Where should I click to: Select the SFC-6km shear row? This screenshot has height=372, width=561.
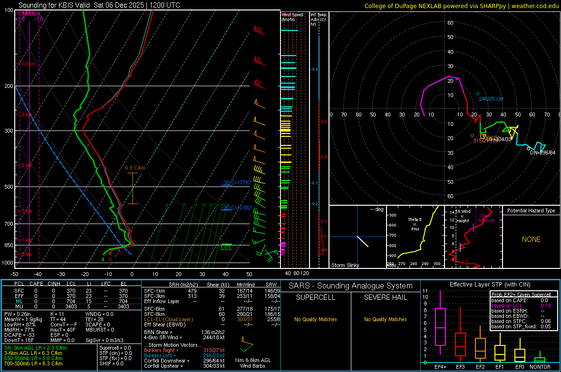click(x=212, y=309)
